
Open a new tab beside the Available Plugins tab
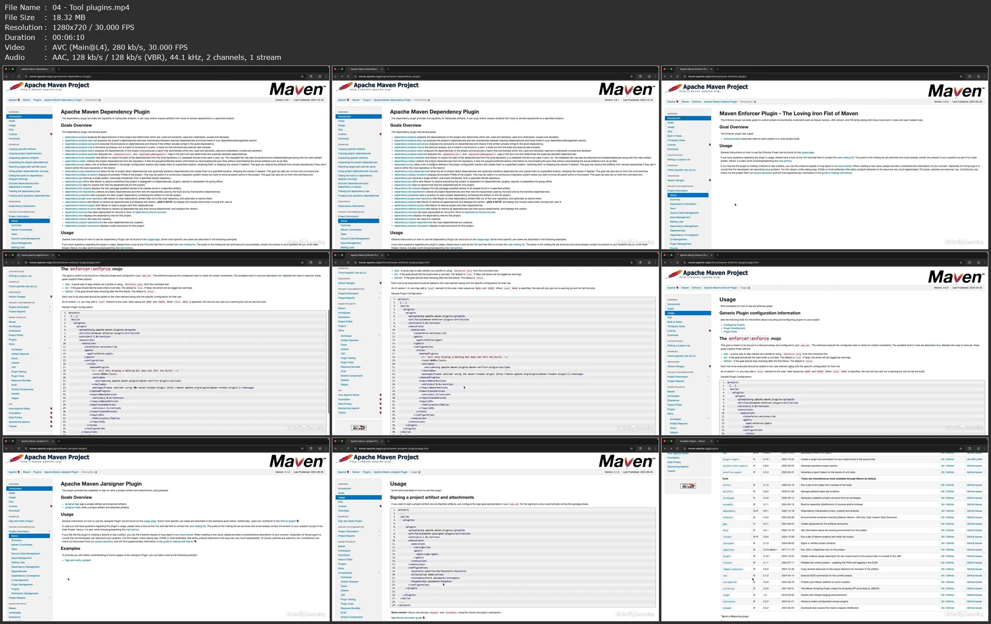point(717,441)
